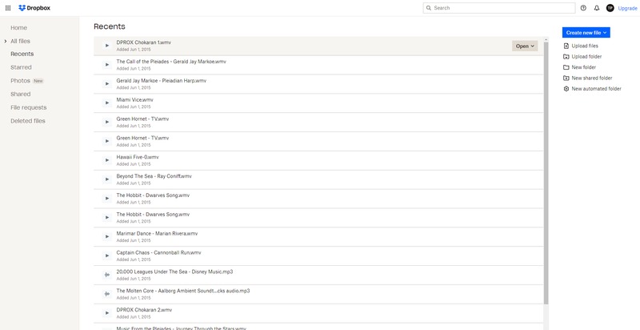The image size is (640, 330).
Task: Go to Home in the sidebar
Action: click(18, 28)
